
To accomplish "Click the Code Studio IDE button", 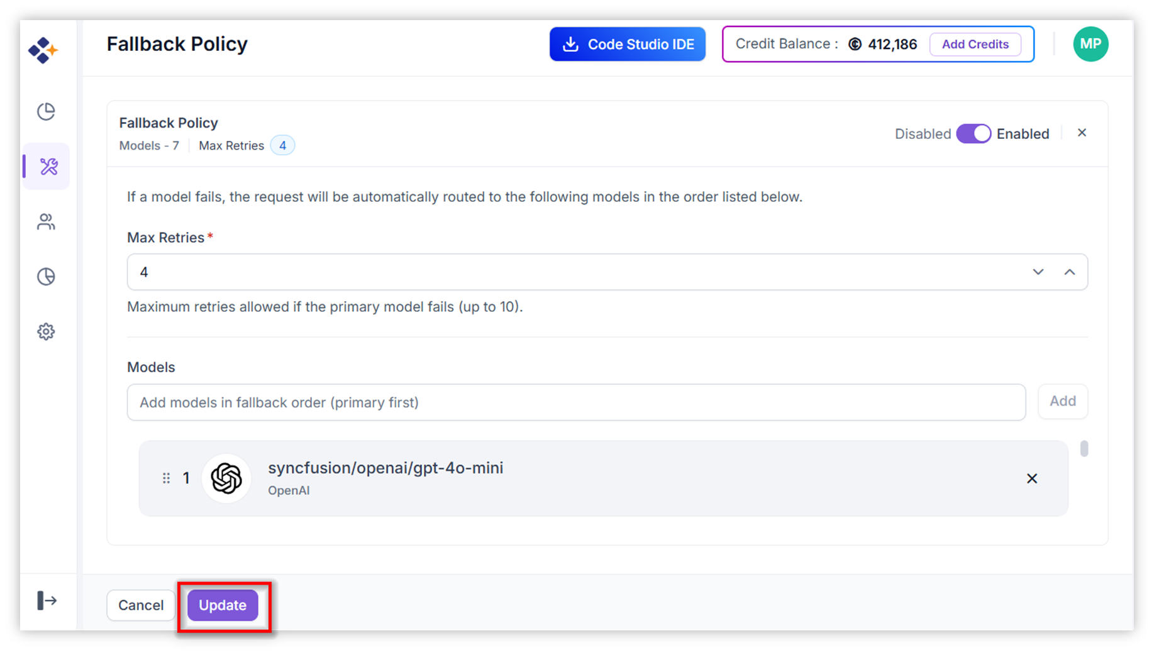I will pyautogui.click(x=628, y=44).
